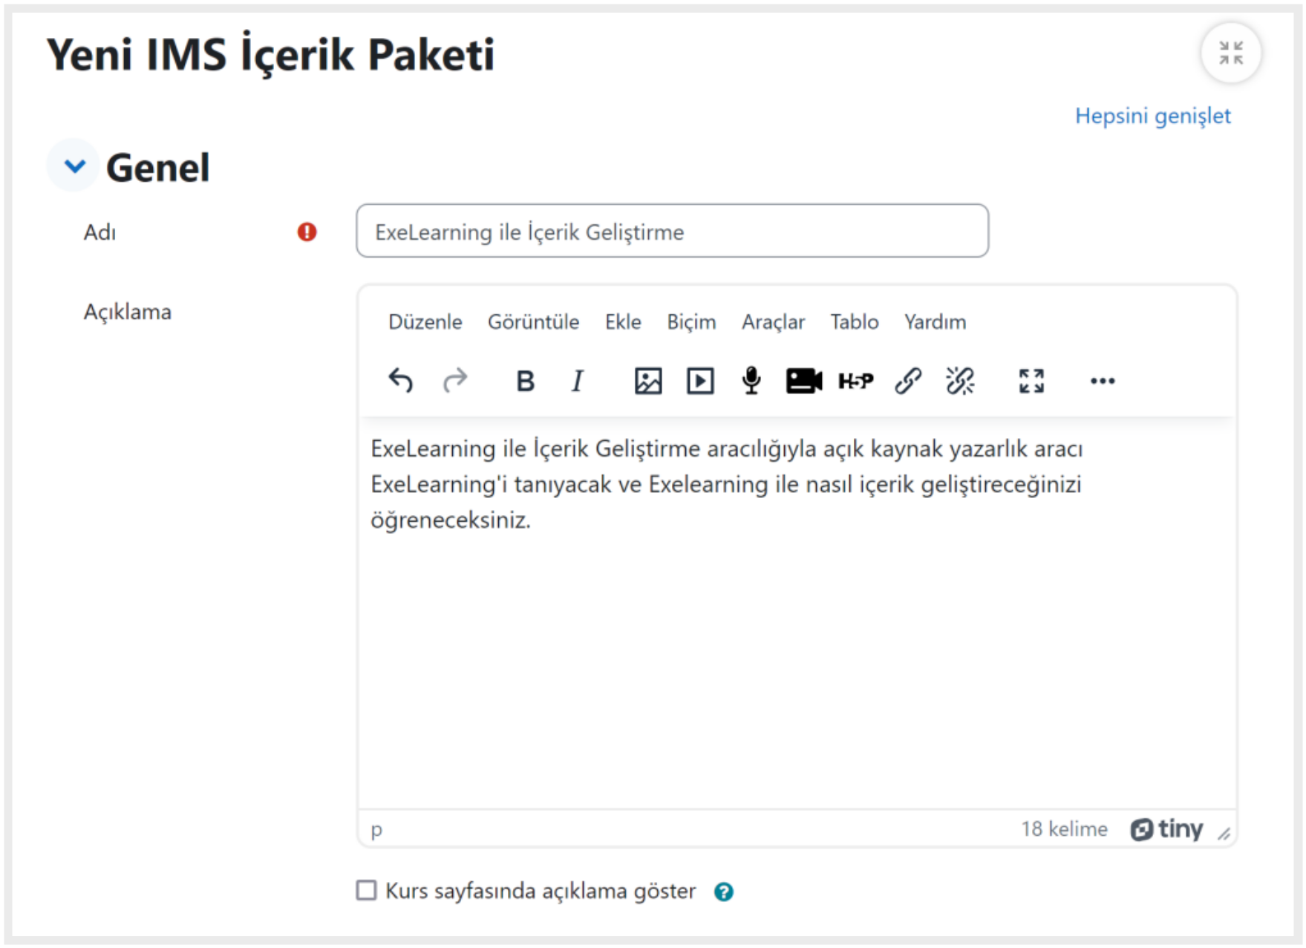This screenshot has width=1306, height=948.
Task: Collapse the Genel section chevron
Action: point(74,166)
